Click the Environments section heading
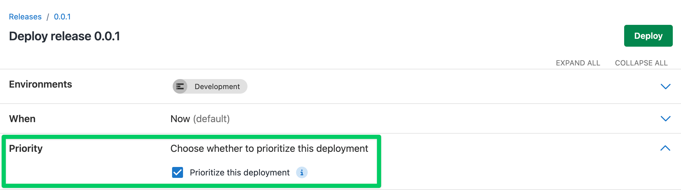This screenshot has width=681, height=190. (x=40, y=84)
